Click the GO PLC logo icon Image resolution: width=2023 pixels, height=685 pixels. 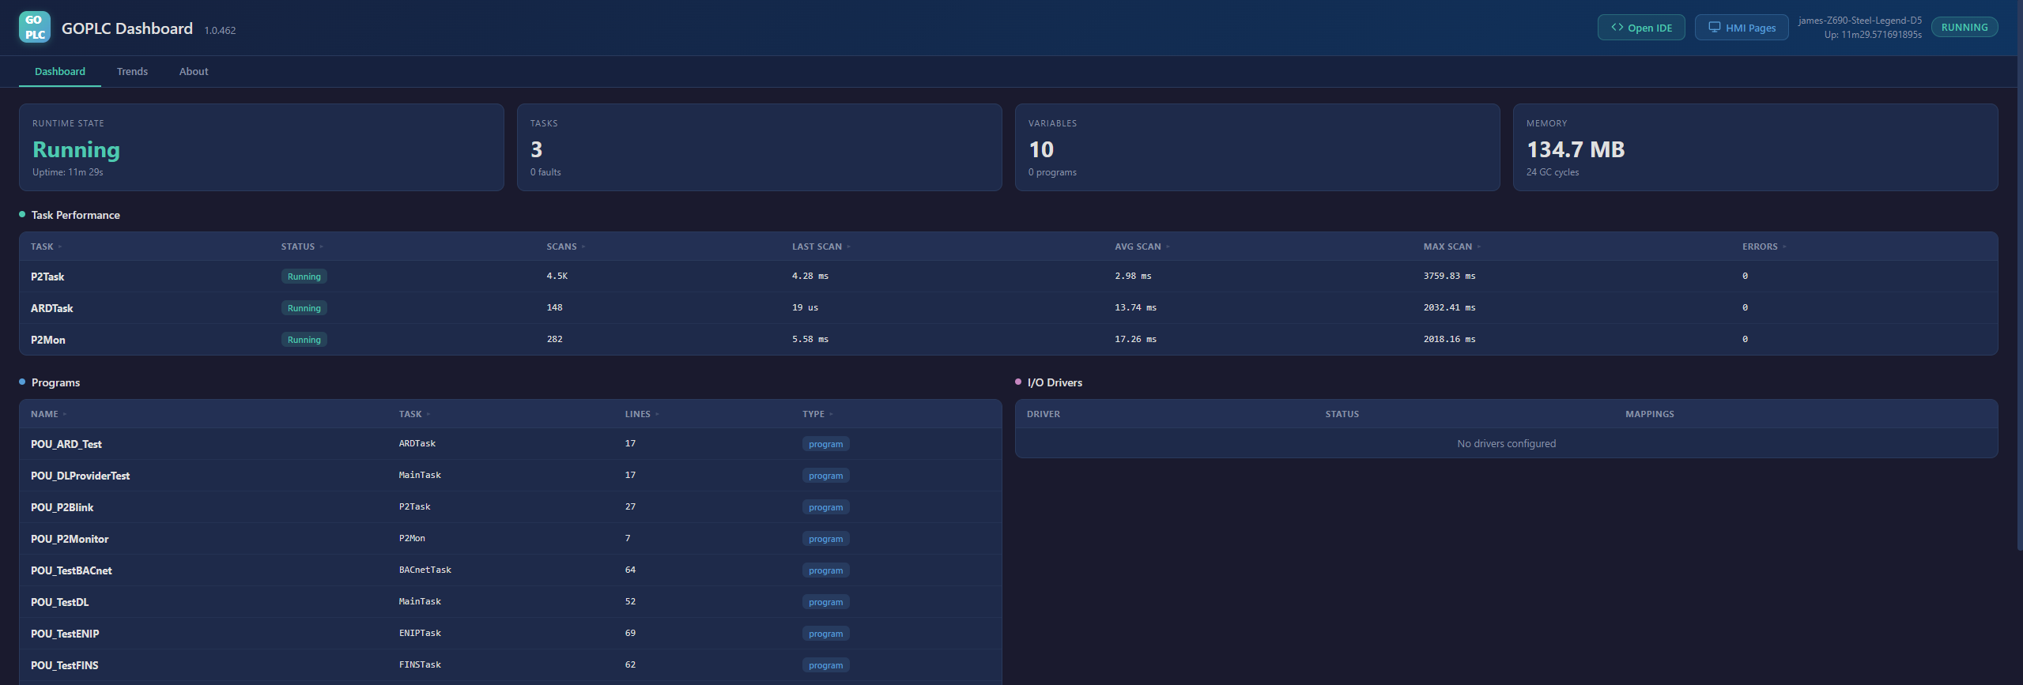34,28
